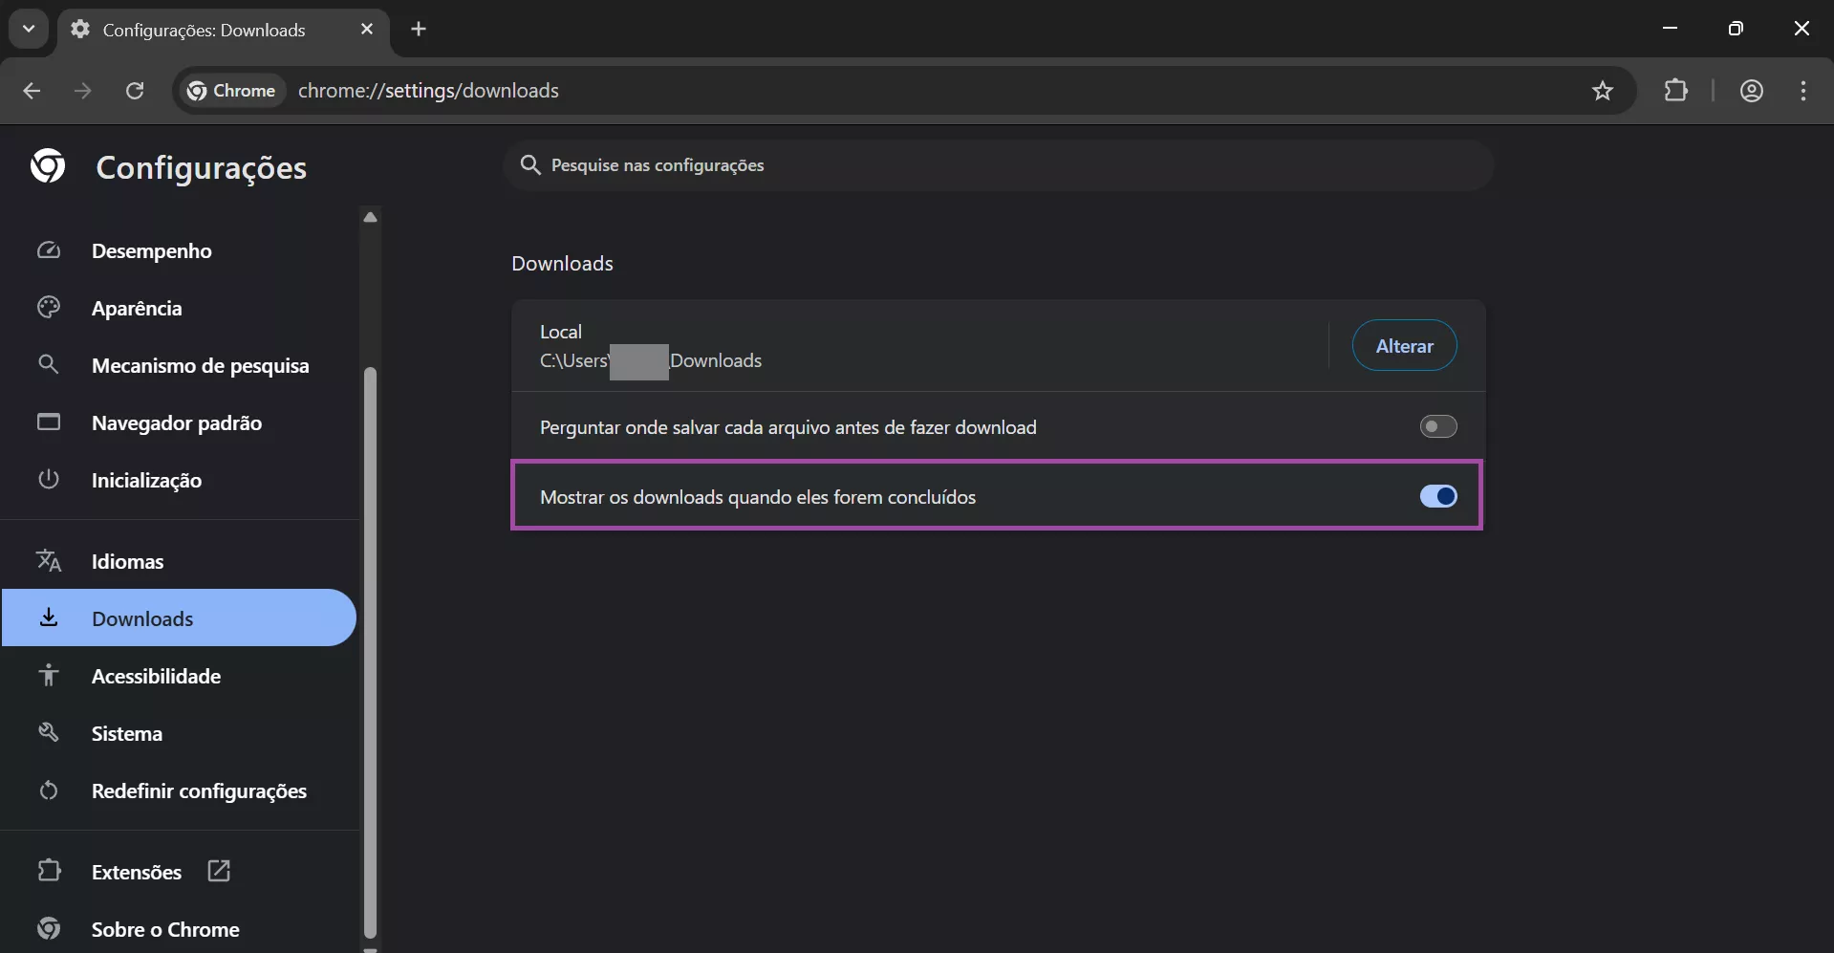Reload the page with refresh icon

(135, 91)
